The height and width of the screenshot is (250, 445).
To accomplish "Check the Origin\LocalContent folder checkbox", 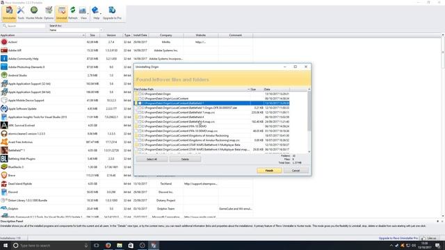I will click(x=140, y=99).
